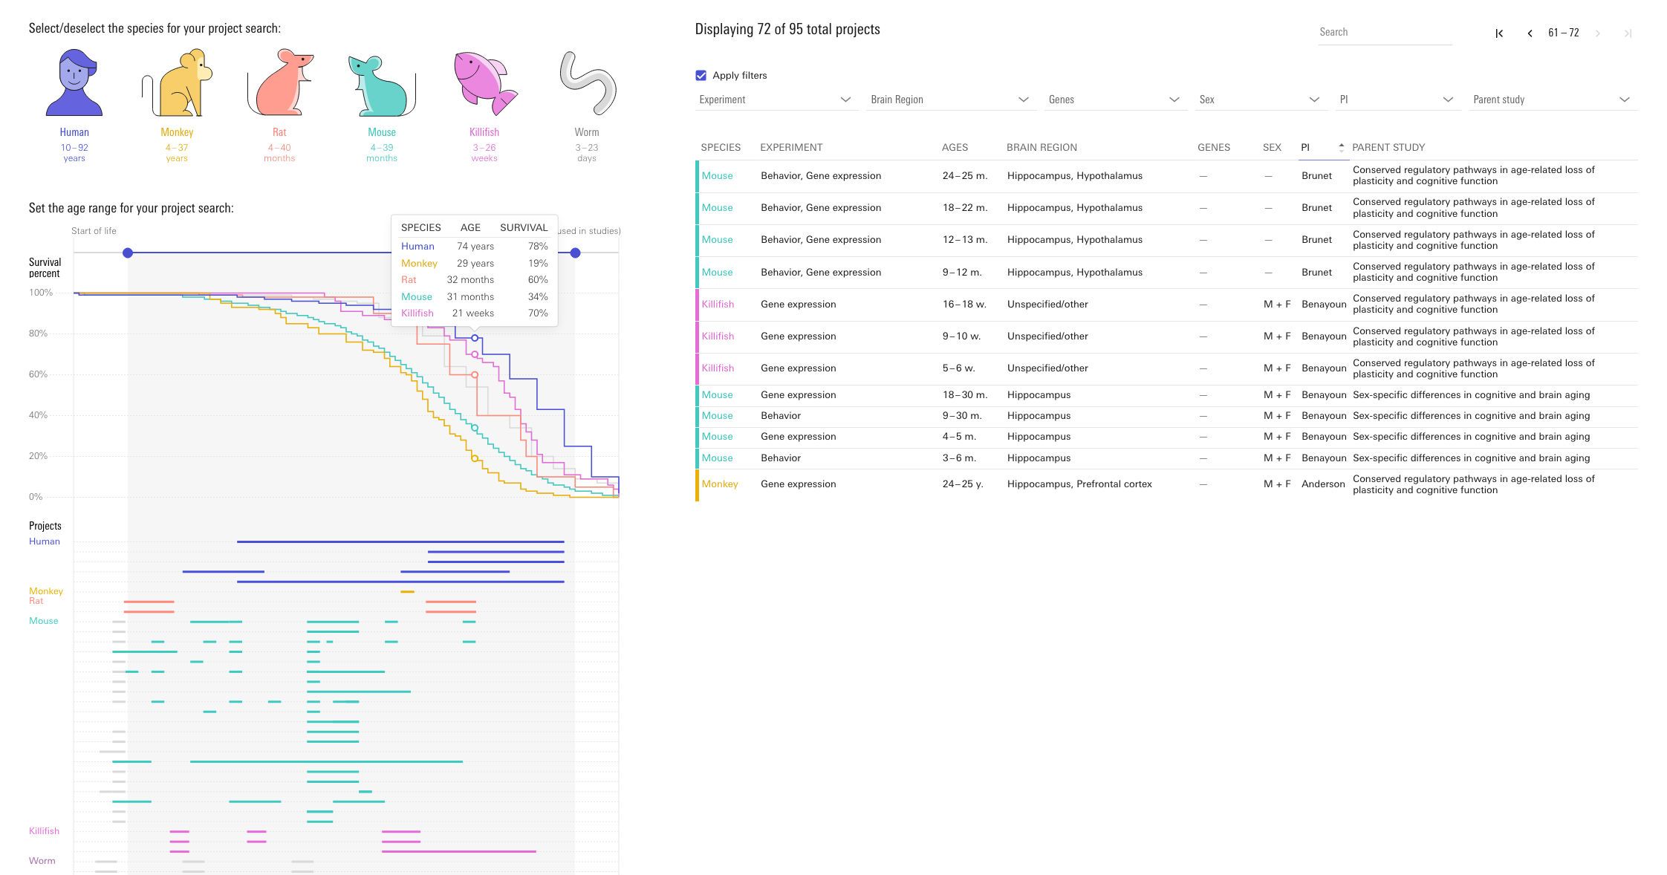Toggle the Monkey species icon
The image size is (1667, 875).
[177, 83]
